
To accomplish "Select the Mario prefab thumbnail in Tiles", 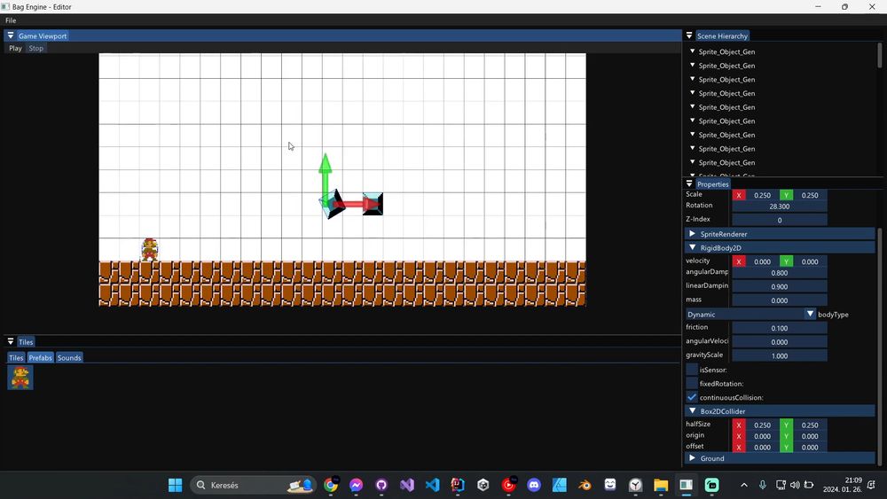I will click(20, 378).
